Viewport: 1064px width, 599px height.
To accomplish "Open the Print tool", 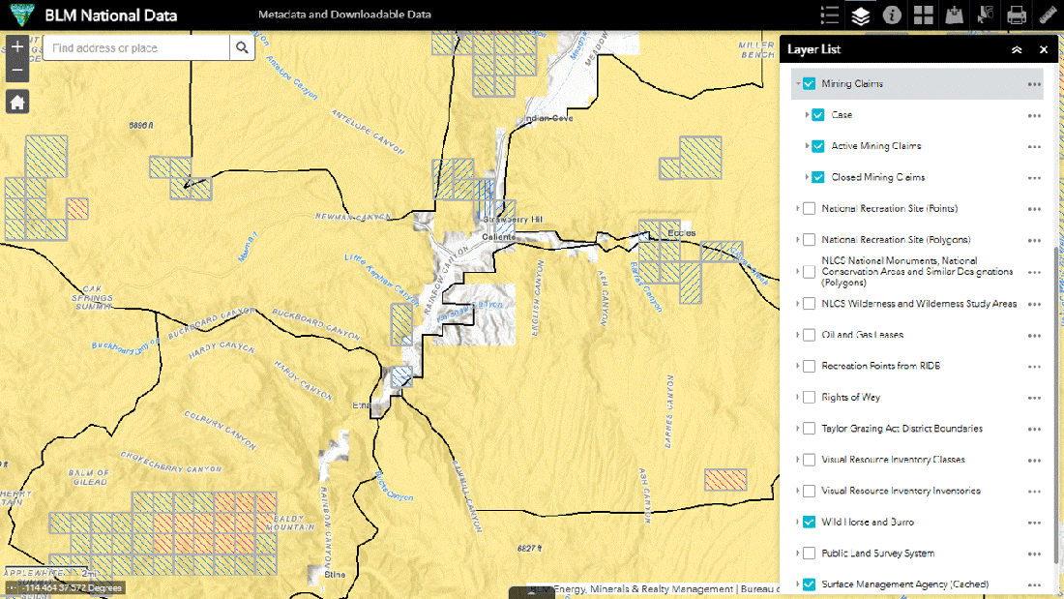I will click(x=1015, y=15).
